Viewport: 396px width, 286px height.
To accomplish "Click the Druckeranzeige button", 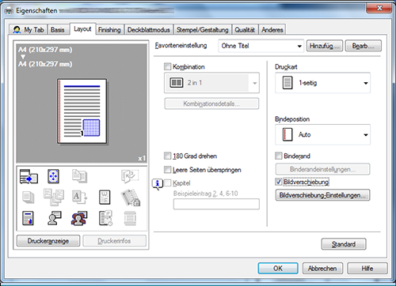I will 48,241.
